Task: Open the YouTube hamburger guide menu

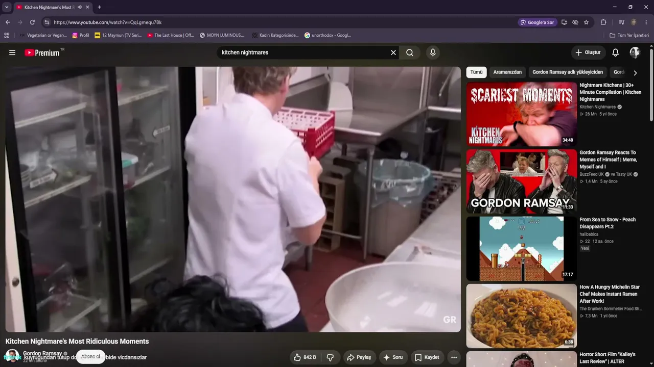Action: (12, 53)
